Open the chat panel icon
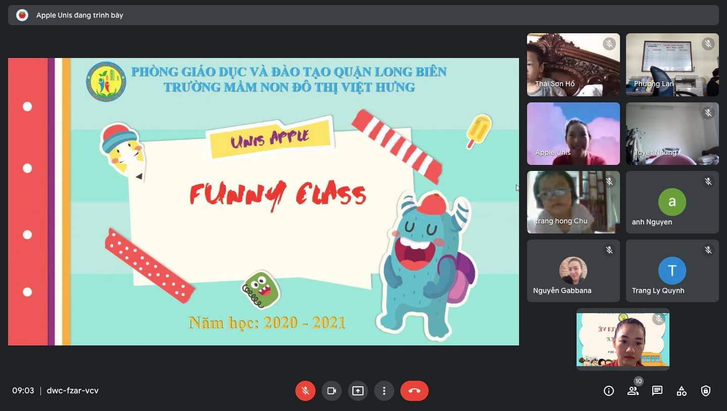The height and width of the screenshot is (411, 727). click(657, 391)
